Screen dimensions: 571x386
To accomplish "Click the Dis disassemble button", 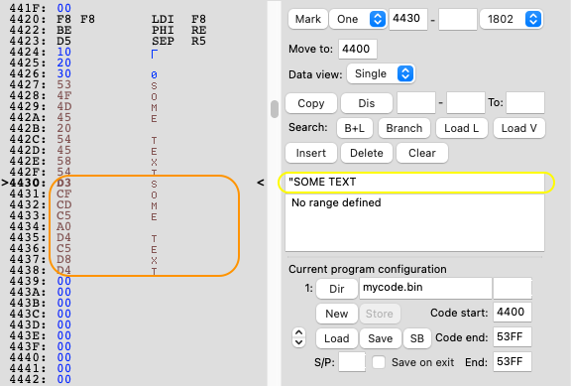I will (367, 103).
